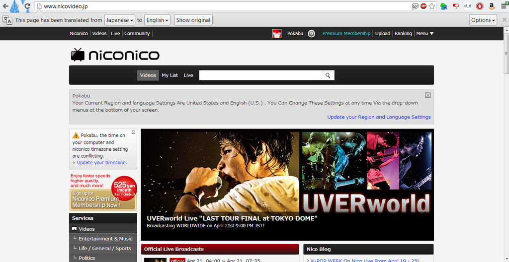The image size is (509, 262).
Task: Click the niconico TV logo
Action: click(115, 55)
